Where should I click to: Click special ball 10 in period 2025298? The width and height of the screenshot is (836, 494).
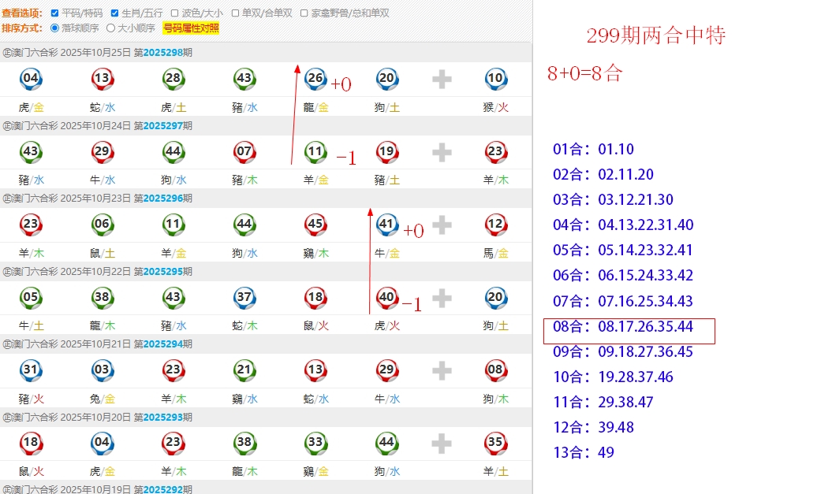click(x=495, y=79)
